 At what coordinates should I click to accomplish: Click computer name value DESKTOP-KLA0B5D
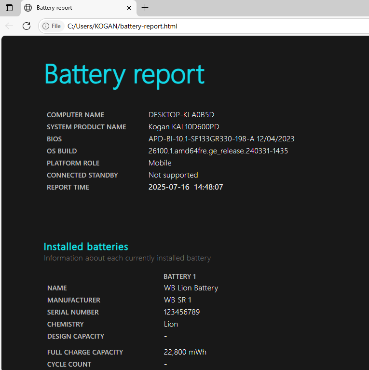pyautogui.click(x=181, y=115)
